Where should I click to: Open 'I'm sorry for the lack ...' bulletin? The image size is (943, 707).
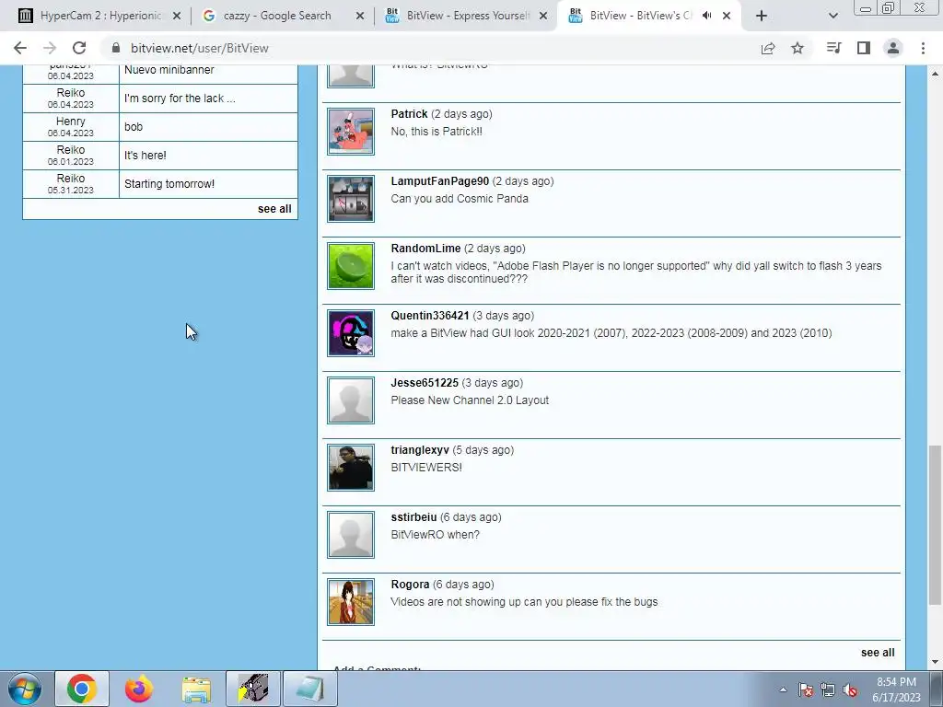180,99
